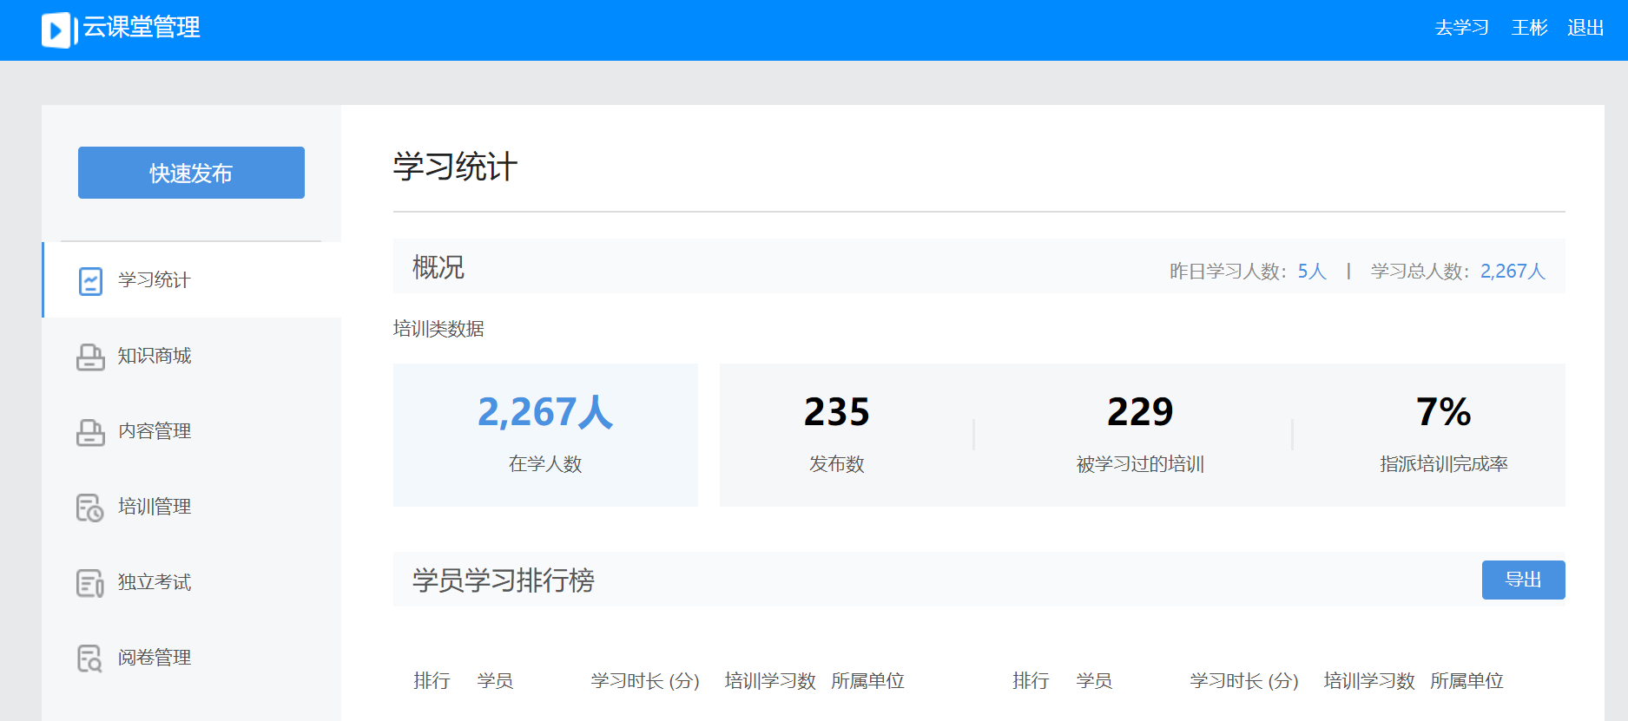The width and height of the screenshot is (1628, 721).
Task: Click the 云课堂管理 play logo icon
Action: pyautogui.click(x=56, y=30)
